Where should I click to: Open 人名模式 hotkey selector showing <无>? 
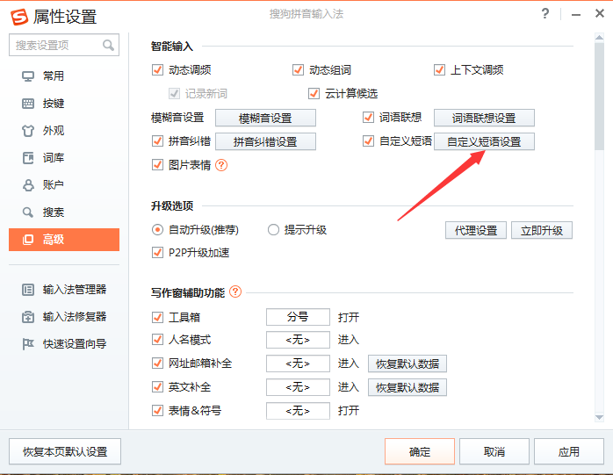[298, 340]
